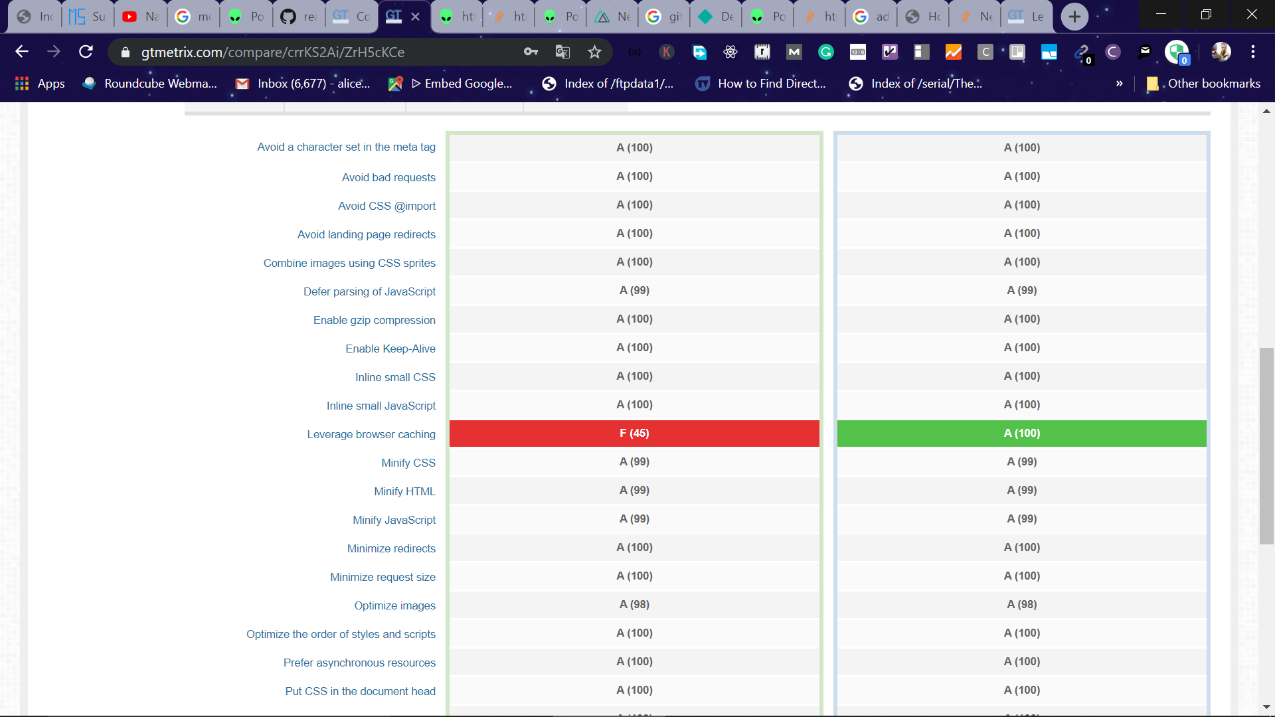Open the Apps grid in bookmarks bar

tap(40, 84)
